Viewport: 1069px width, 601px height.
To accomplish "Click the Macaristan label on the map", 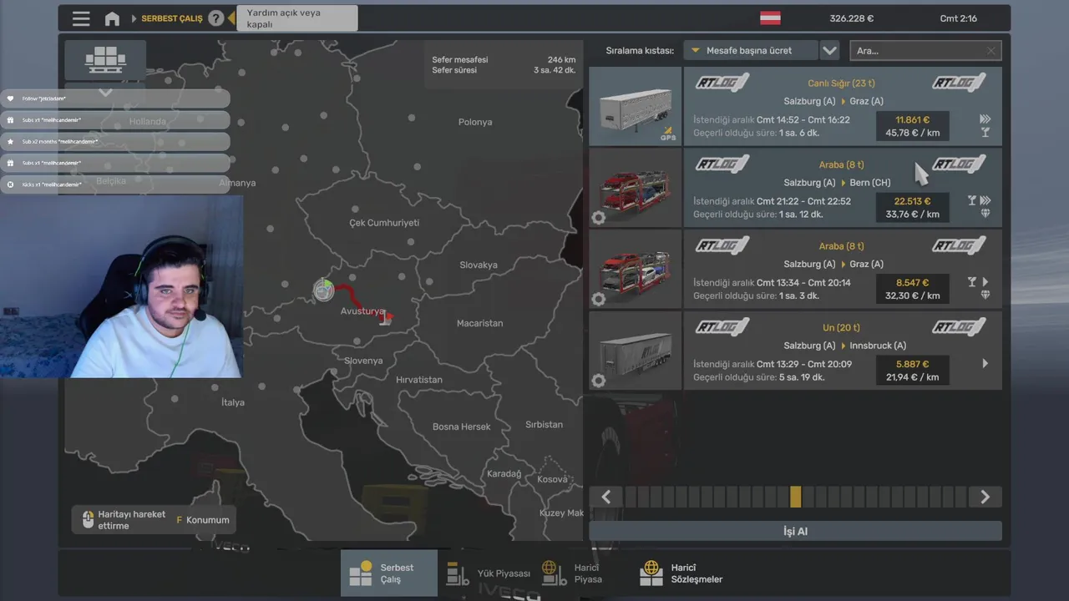I will tap(479, 323).
